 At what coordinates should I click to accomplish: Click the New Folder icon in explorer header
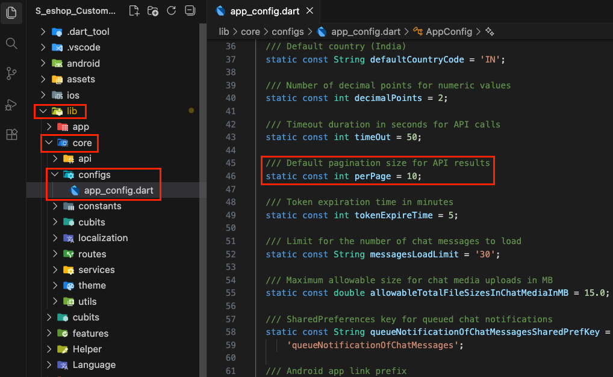153,11
